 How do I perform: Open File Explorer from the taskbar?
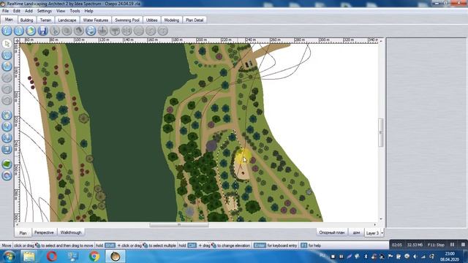pyautogui.click(x=29, y=256)
